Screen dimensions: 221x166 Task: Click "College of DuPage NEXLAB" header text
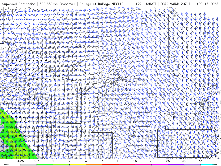pyautogui.click(x=101, y=4)
